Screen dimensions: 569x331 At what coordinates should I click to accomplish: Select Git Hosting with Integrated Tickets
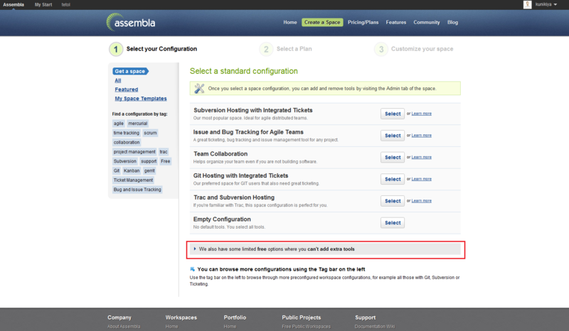[393, 179]
